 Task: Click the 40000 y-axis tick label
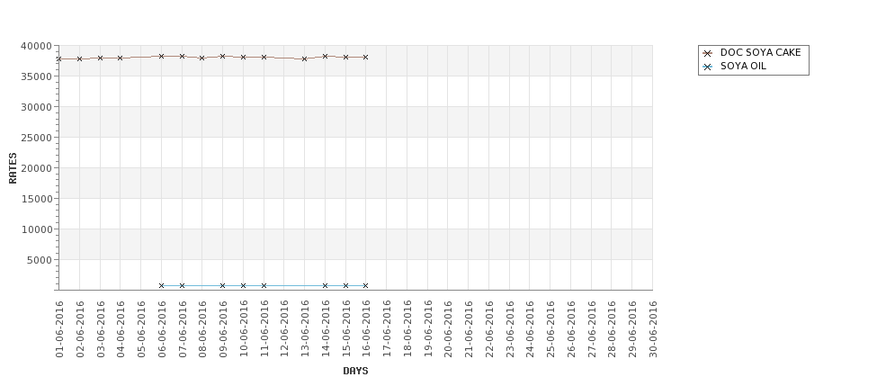tap(35, 46)
